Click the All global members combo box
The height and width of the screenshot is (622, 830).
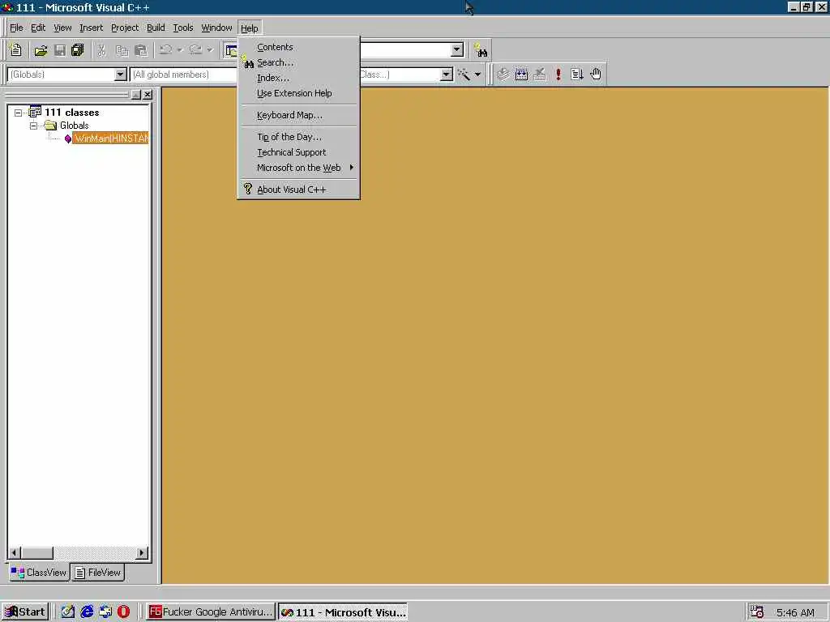click(x=183, y=75)
